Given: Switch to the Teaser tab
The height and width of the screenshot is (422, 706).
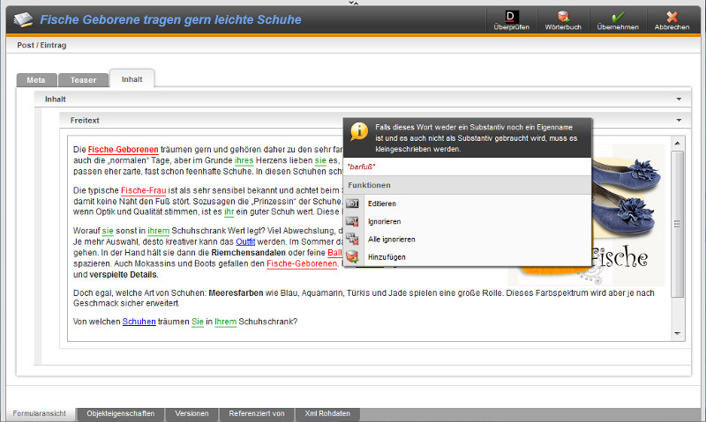Looking at the screenshot, I should click(84, 79).
